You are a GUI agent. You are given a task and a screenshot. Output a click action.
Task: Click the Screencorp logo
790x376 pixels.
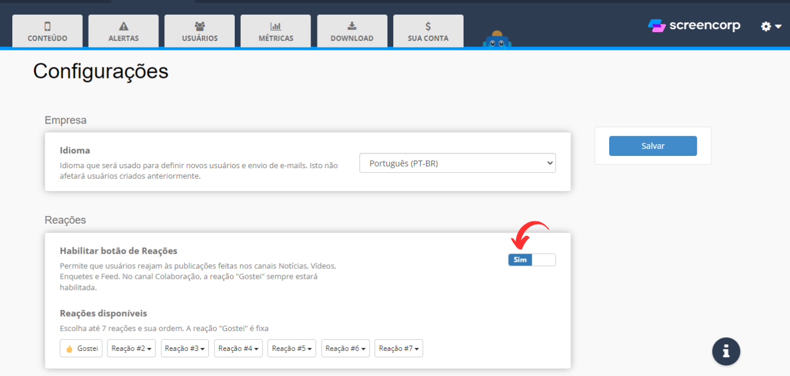click(694, 26)
